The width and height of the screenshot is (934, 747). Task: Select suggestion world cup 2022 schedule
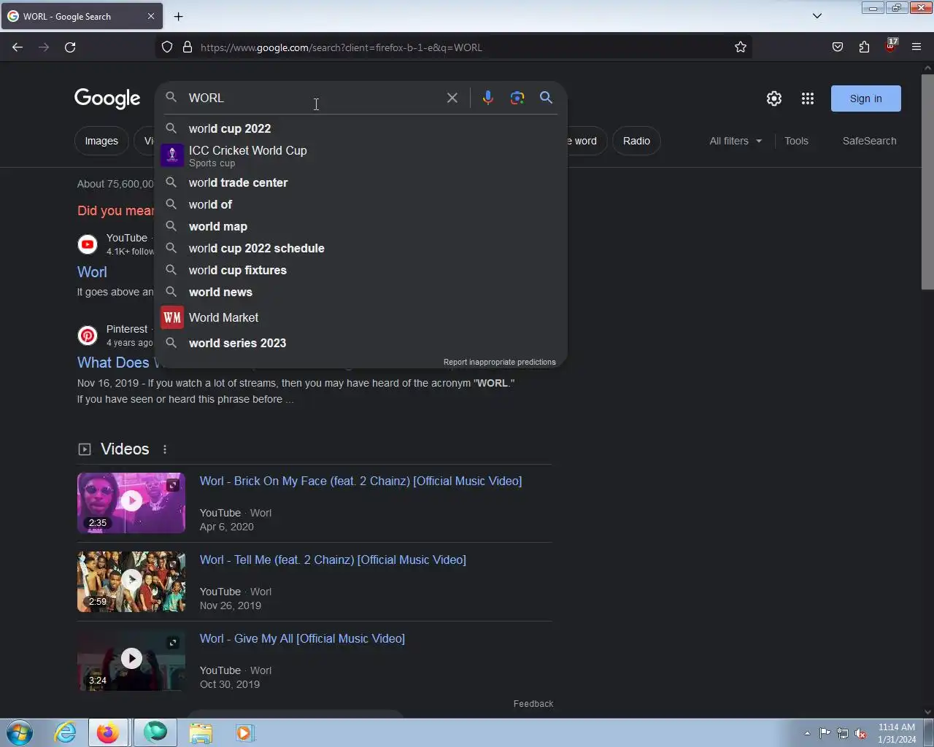362,248
